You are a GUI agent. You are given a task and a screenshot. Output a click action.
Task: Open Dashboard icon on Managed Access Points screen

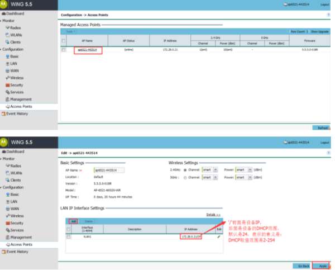(x=4, y=13)
